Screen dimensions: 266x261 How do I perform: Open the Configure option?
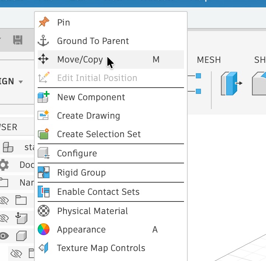point(77,153)
